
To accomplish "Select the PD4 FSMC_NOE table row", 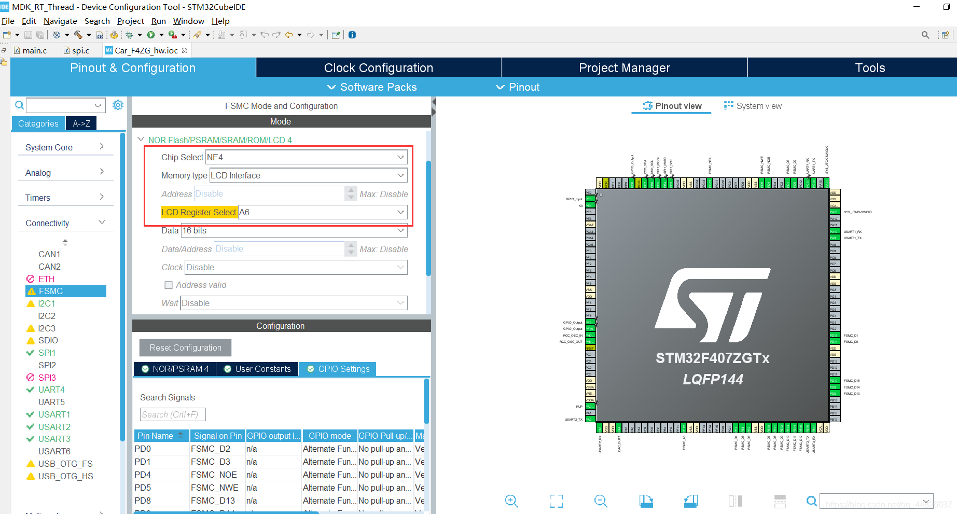I will [279, 475].
